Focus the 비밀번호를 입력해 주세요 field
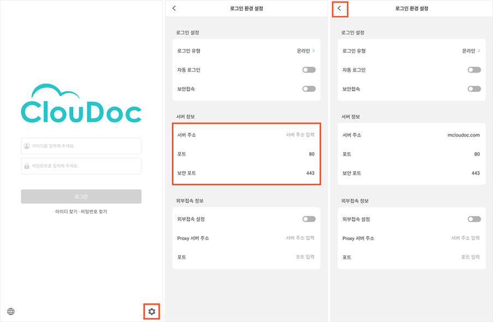493x322 pixels. pyautogui.click(x=81, y=166)
